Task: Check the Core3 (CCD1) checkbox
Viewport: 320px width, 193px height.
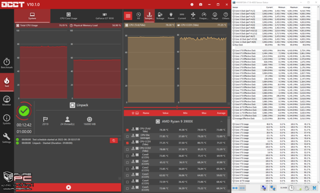Action: (128, 175)
